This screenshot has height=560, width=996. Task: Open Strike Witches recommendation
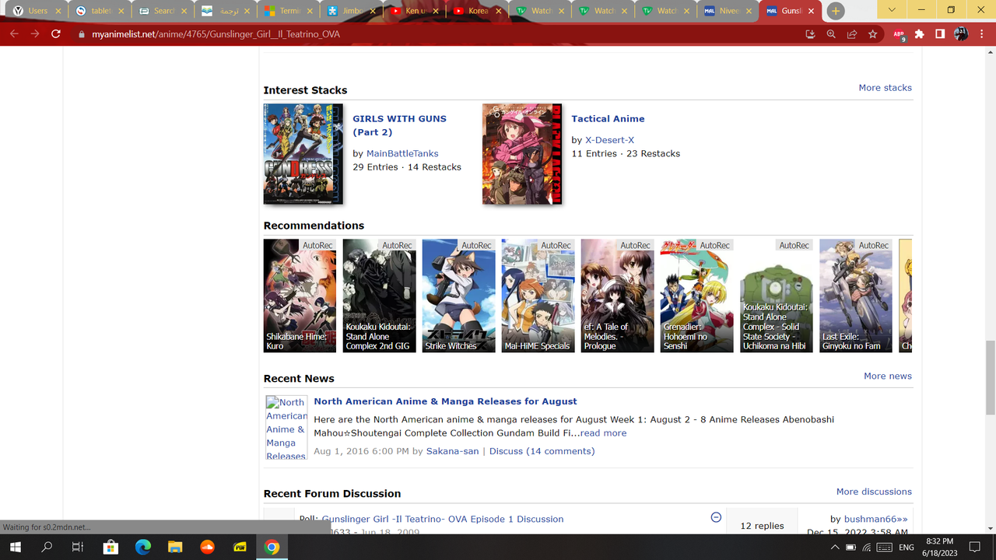[x=458, y=296]
